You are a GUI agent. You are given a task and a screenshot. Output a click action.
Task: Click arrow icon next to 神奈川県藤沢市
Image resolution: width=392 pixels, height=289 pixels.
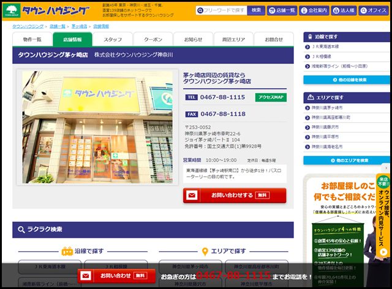[x=307, y=128]
